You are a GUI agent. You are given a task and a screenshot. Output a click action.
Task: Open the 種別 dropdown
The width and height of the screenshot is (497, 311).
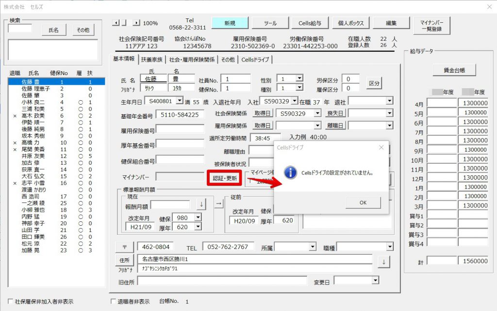[299, 87]
